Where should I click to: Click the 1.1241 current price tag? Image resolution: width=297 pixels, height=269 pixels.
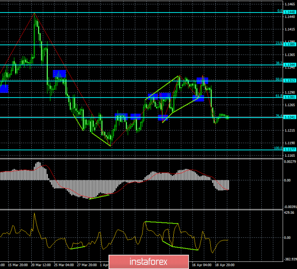click(289, 117)
